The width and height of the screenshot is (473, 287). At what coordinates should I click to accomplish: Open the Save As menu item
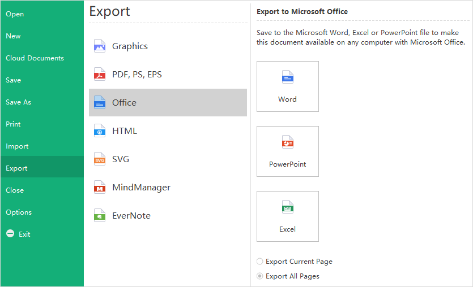point(19,102)
